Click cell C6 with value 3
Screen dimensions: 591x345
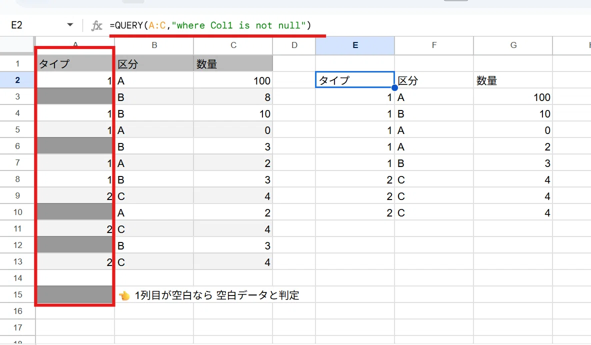coord(233,146)
